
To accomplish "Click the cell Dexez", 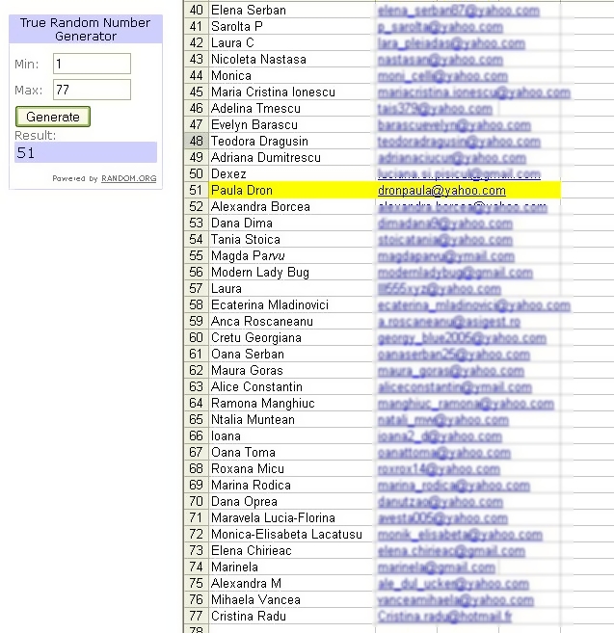I will click(292, 173).
